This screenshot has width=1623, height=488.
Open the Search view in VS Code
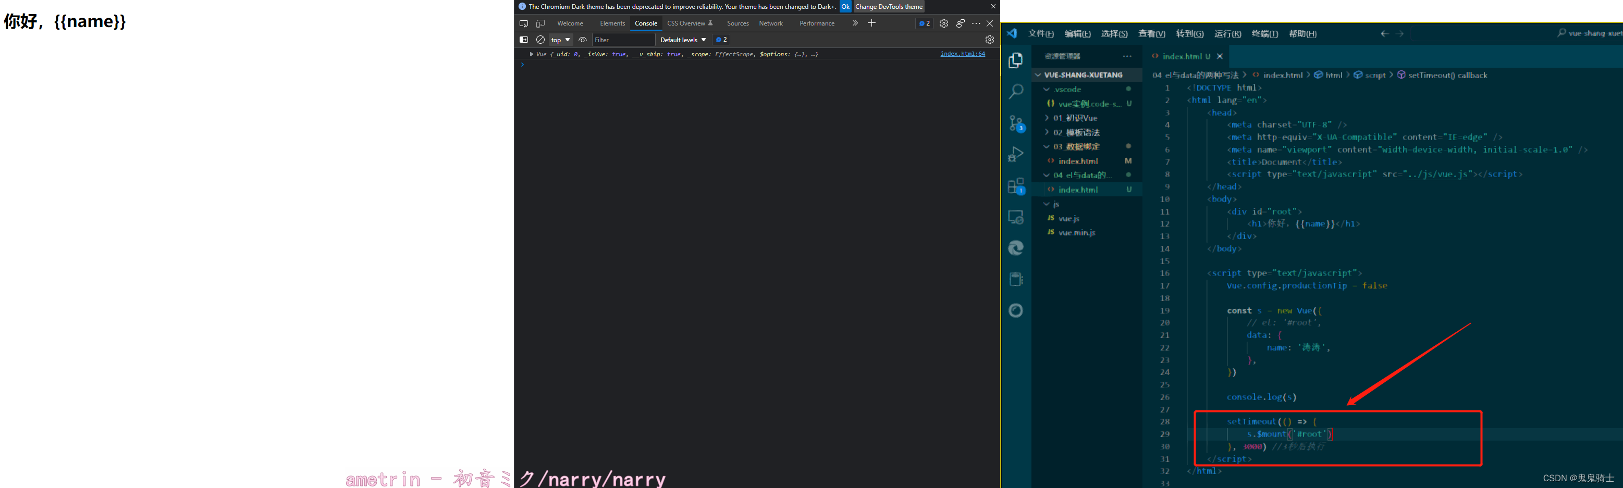[x=1016, y=91]
